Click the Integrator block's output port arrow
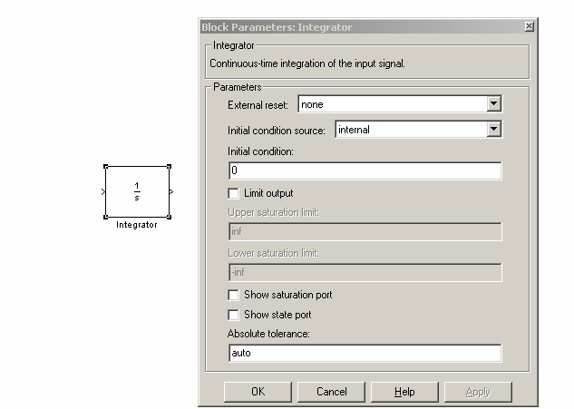The height and width of the screenshot is (409, 574). click(x=171, y=191)
